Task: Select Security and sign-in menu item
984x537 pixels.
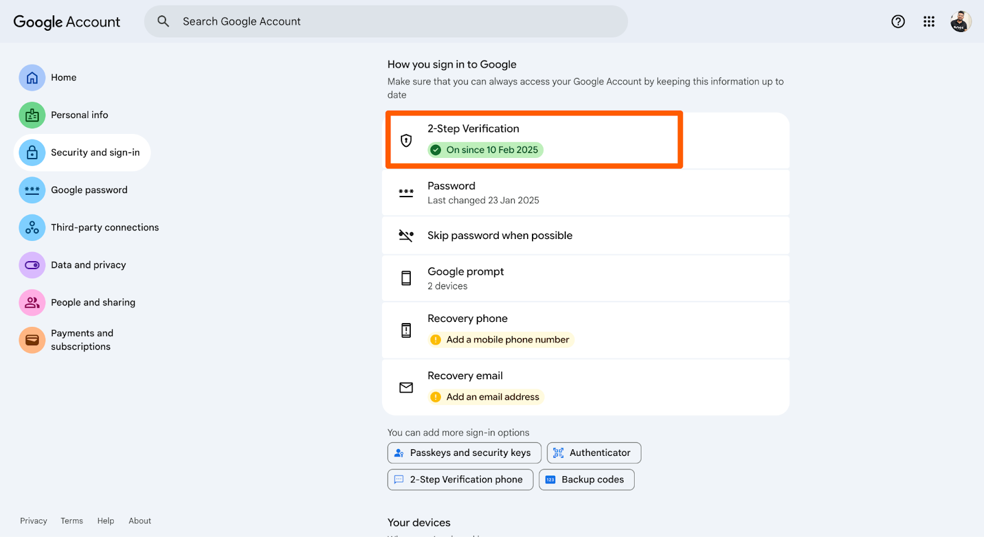Action: (x=95, y=152)
